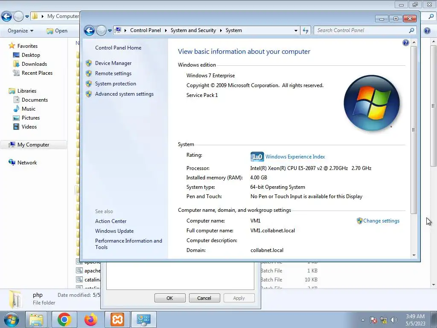The image size is (437, 328).
Task: Select Desktop under Favorites
Action: point(31,55)
